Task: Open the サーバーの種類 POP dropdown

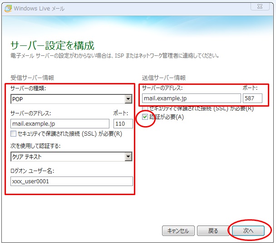Action: (x=128, y=99)
